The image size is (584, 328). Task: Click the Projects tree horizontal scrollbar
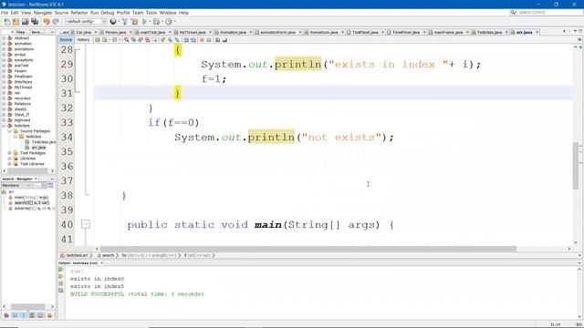pyautogui.click(x=27, y=170)
